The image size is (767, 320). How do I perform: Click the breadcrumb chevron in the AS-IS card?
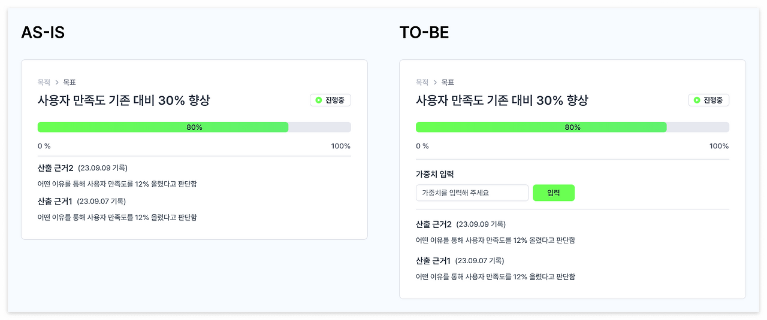[57, 83]
